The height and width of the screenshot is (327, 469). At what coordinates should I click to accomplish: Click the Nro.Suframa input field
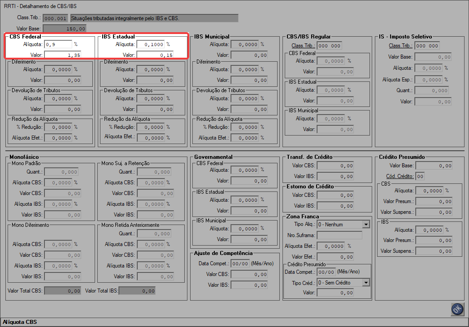click(339, 235)
